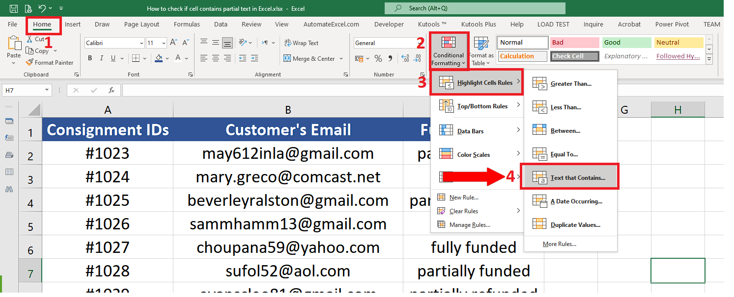
Task: Select the Text that Contains option
Action: (x=570, y=176)
